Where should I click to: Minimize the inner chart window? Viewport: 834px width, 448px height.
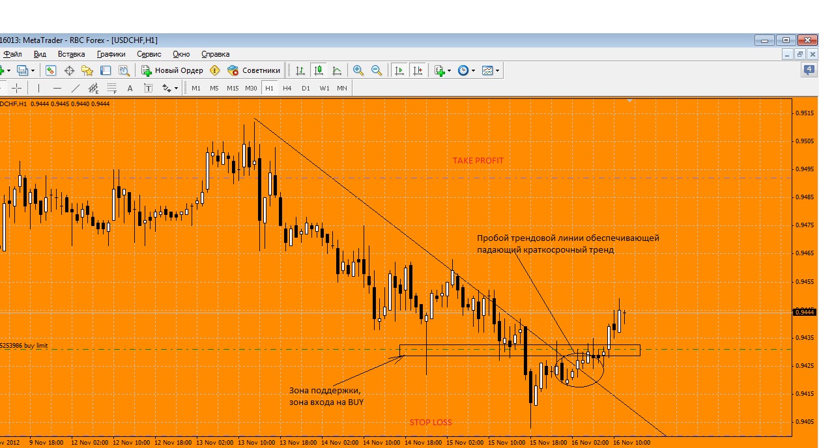(788, 54)
